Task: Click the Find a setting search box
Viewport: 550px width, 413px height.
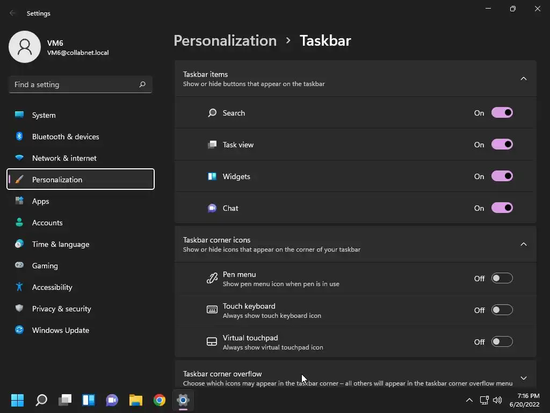Action: pyautogui.click(x=74, y=84)
